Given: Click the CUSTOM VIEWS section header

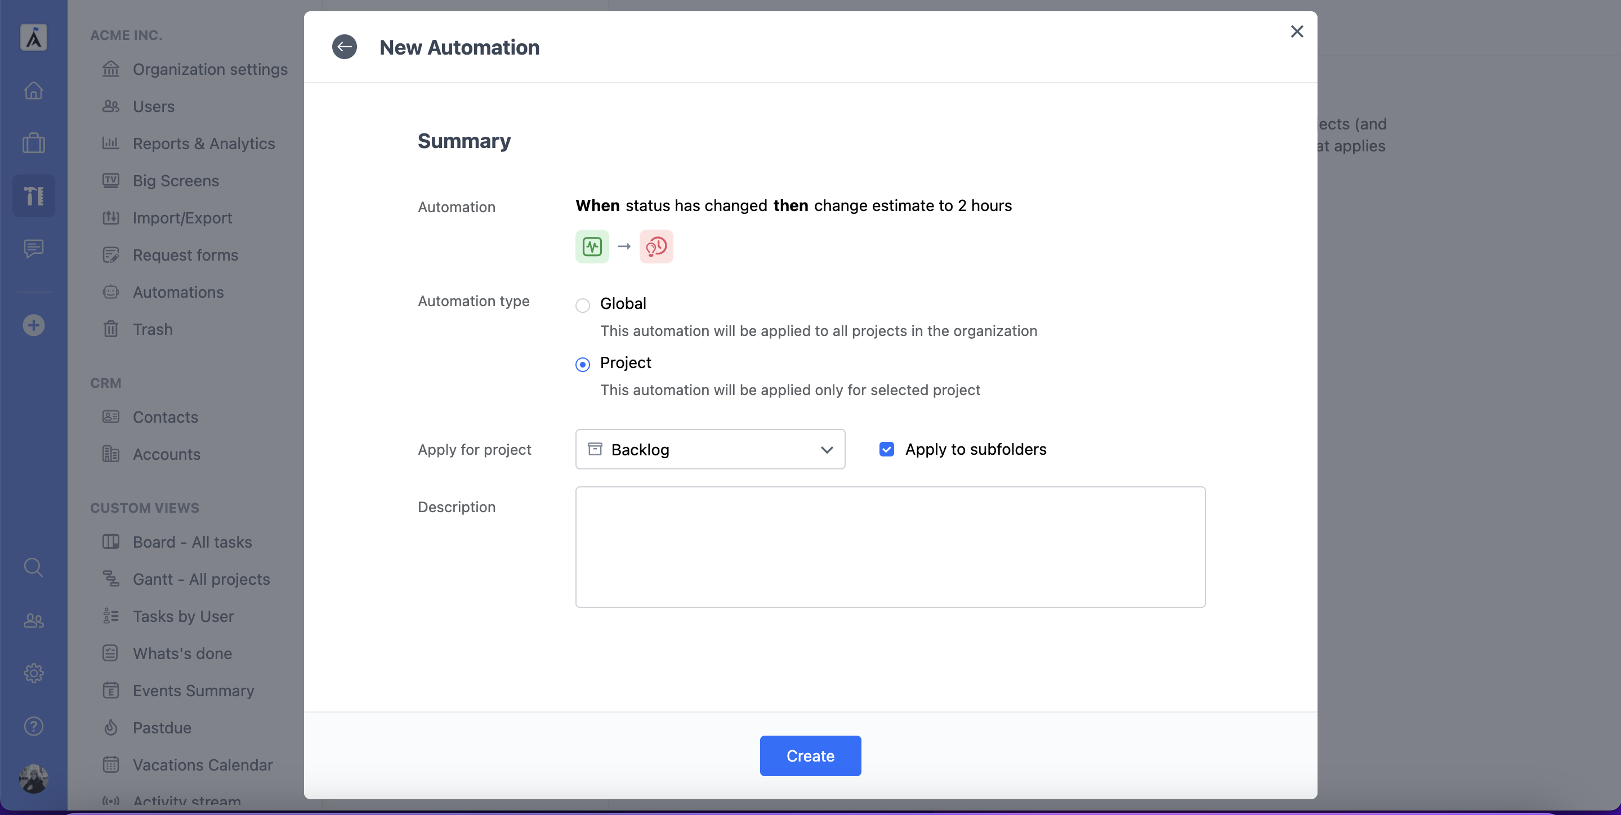Looking at the screenshot, I should tap(145, 508).
